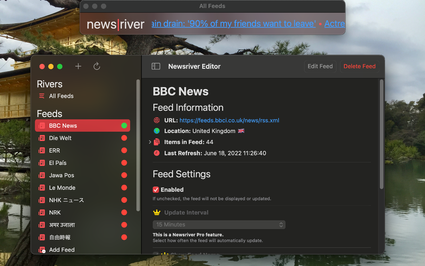The image size is (425, 266).
Task: Click the red status dot for NHK ニュース
Action: click(124, 200)
